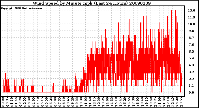Select the 11:40 time label
Viewport: 199px width, 108px height.
pos(90,102)
